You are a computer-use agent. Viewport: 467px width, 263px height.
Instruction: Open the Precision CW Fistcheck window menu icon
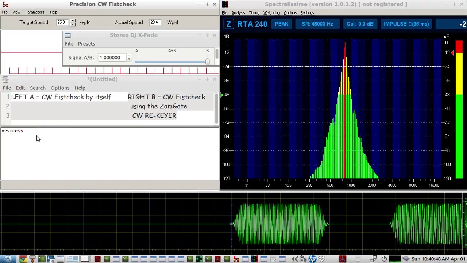(5, 4)
